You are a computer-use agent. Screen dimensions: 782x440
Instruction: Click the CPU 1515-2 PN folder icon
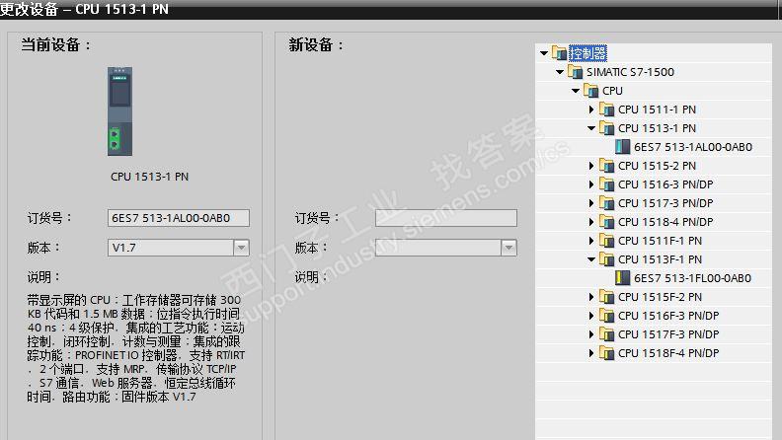(x=607, y=166)
